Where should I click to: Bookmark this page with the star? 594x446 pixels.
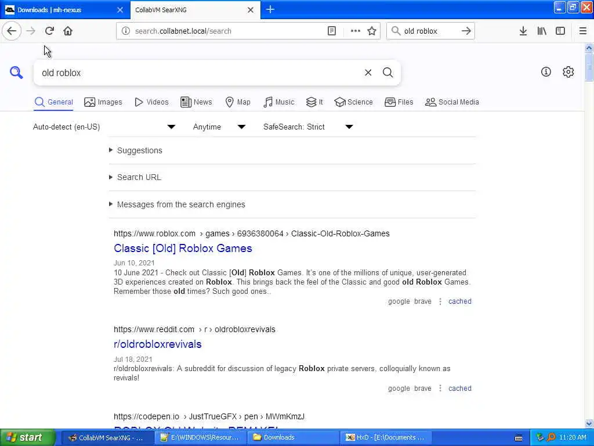pyautogui.click(x=372, y=31)
